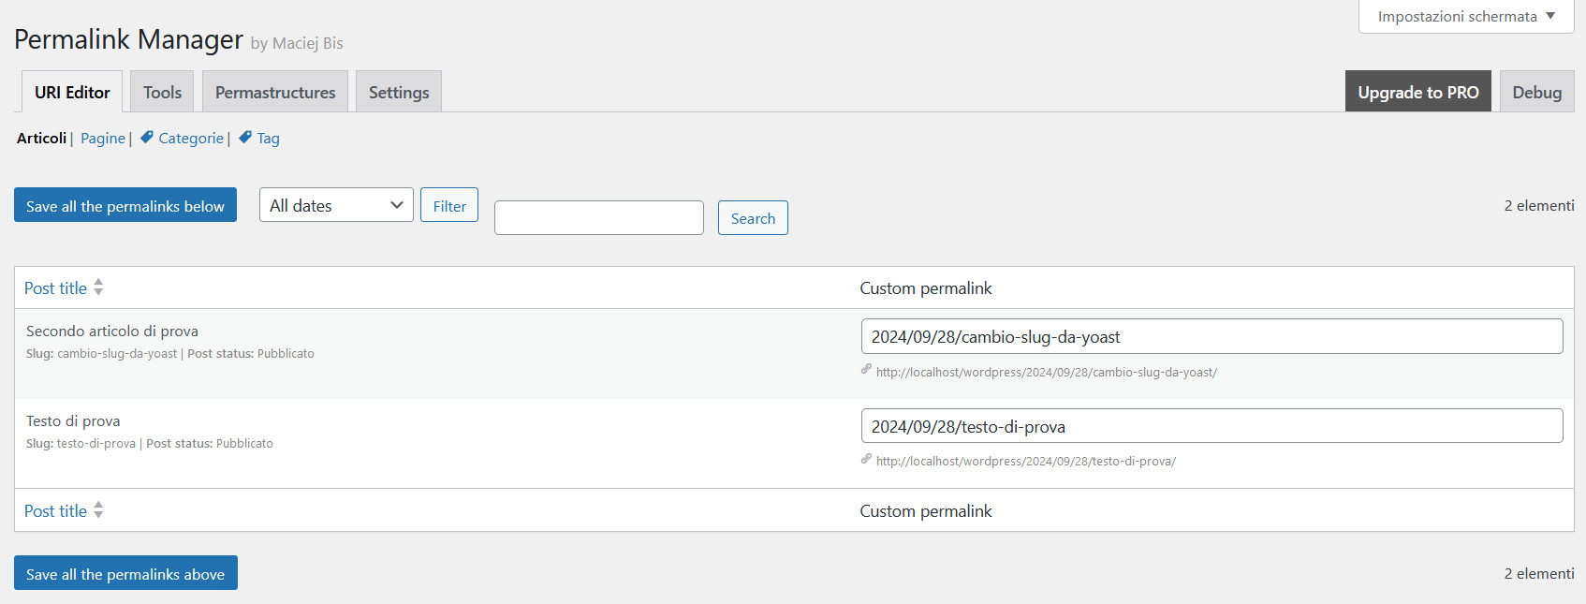Switch to the URI Editor tab
Screen dimensions: 1586x604
tap(72, 92)
